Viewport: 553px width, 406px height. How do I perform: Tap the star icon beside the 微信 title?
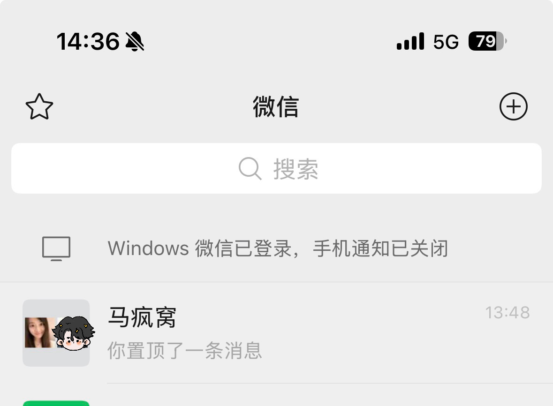39,106
